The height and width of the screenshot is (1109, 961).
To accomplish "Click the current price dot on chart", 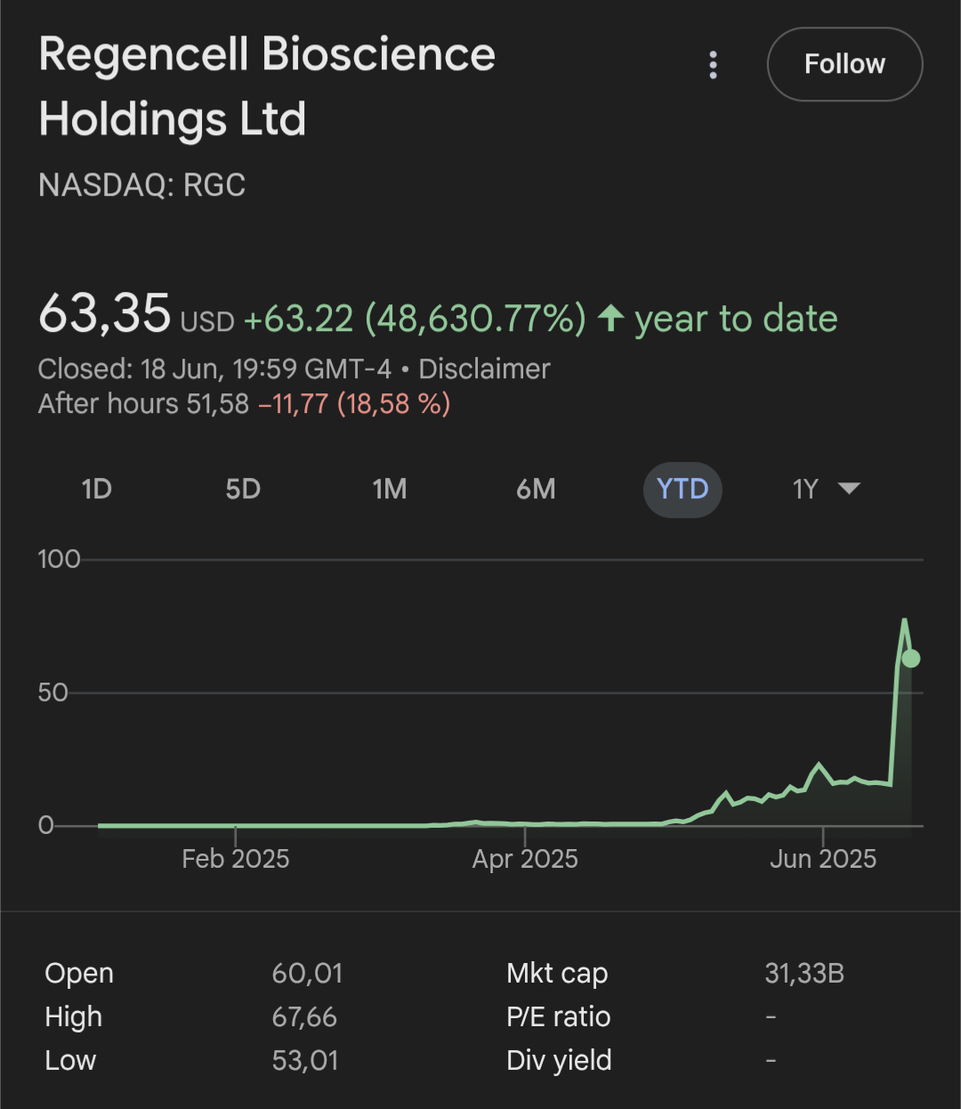I will (910, 659).
